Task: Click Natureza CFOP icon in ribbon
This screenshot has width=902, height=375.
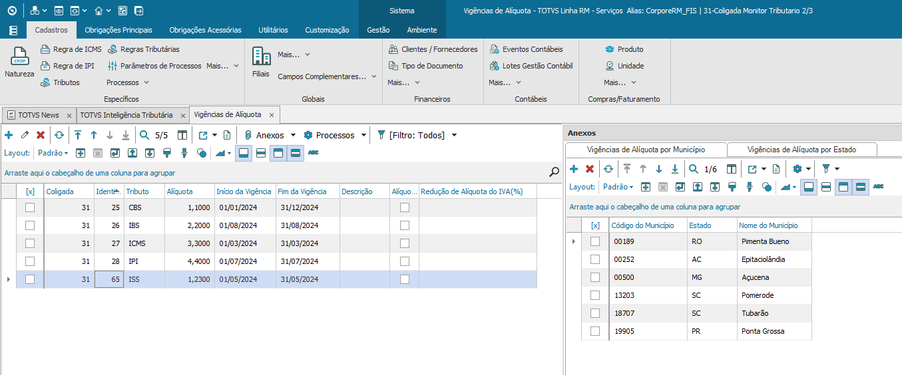Action: coord(19,62)
